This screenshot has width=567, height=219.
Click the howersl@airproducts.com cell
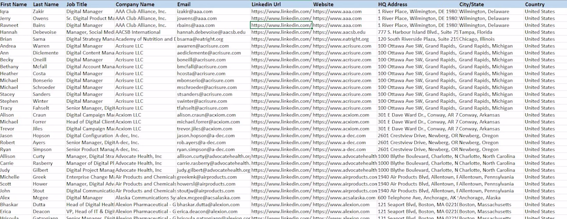click(213, 184)
